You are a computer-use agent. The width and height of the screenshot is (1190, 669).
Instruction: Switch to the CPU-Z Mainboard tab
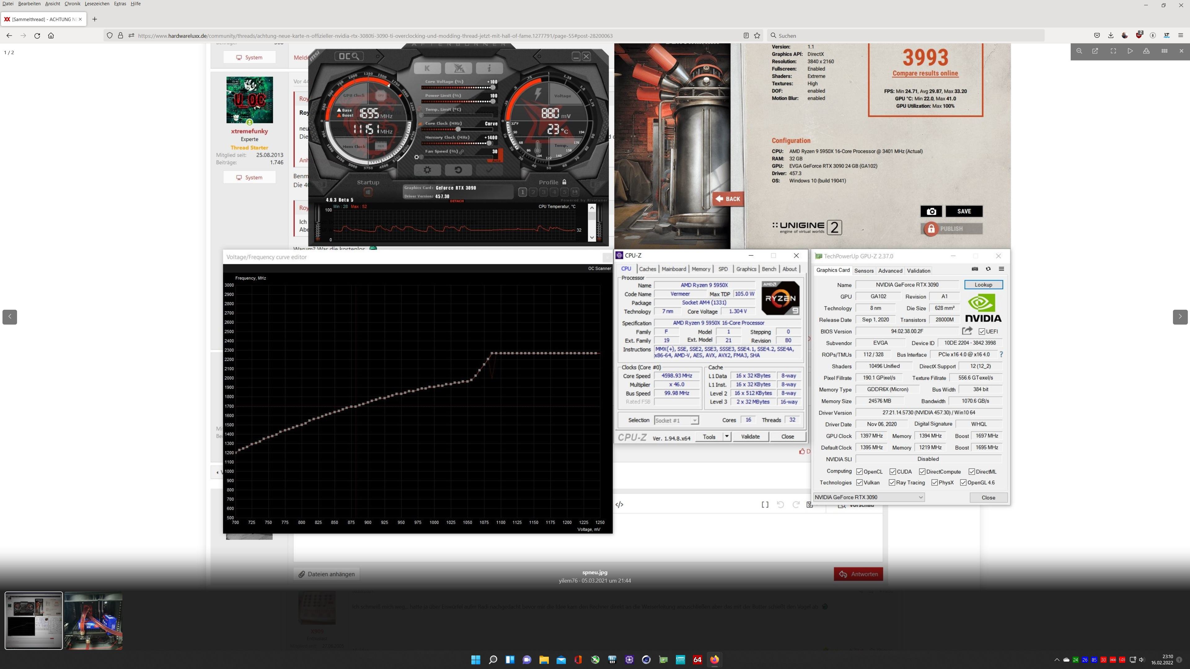click(673, 269)
